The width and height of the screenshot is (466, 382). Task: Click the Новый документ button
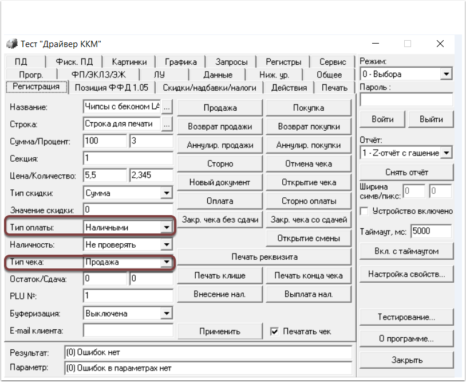pos(220,182)
